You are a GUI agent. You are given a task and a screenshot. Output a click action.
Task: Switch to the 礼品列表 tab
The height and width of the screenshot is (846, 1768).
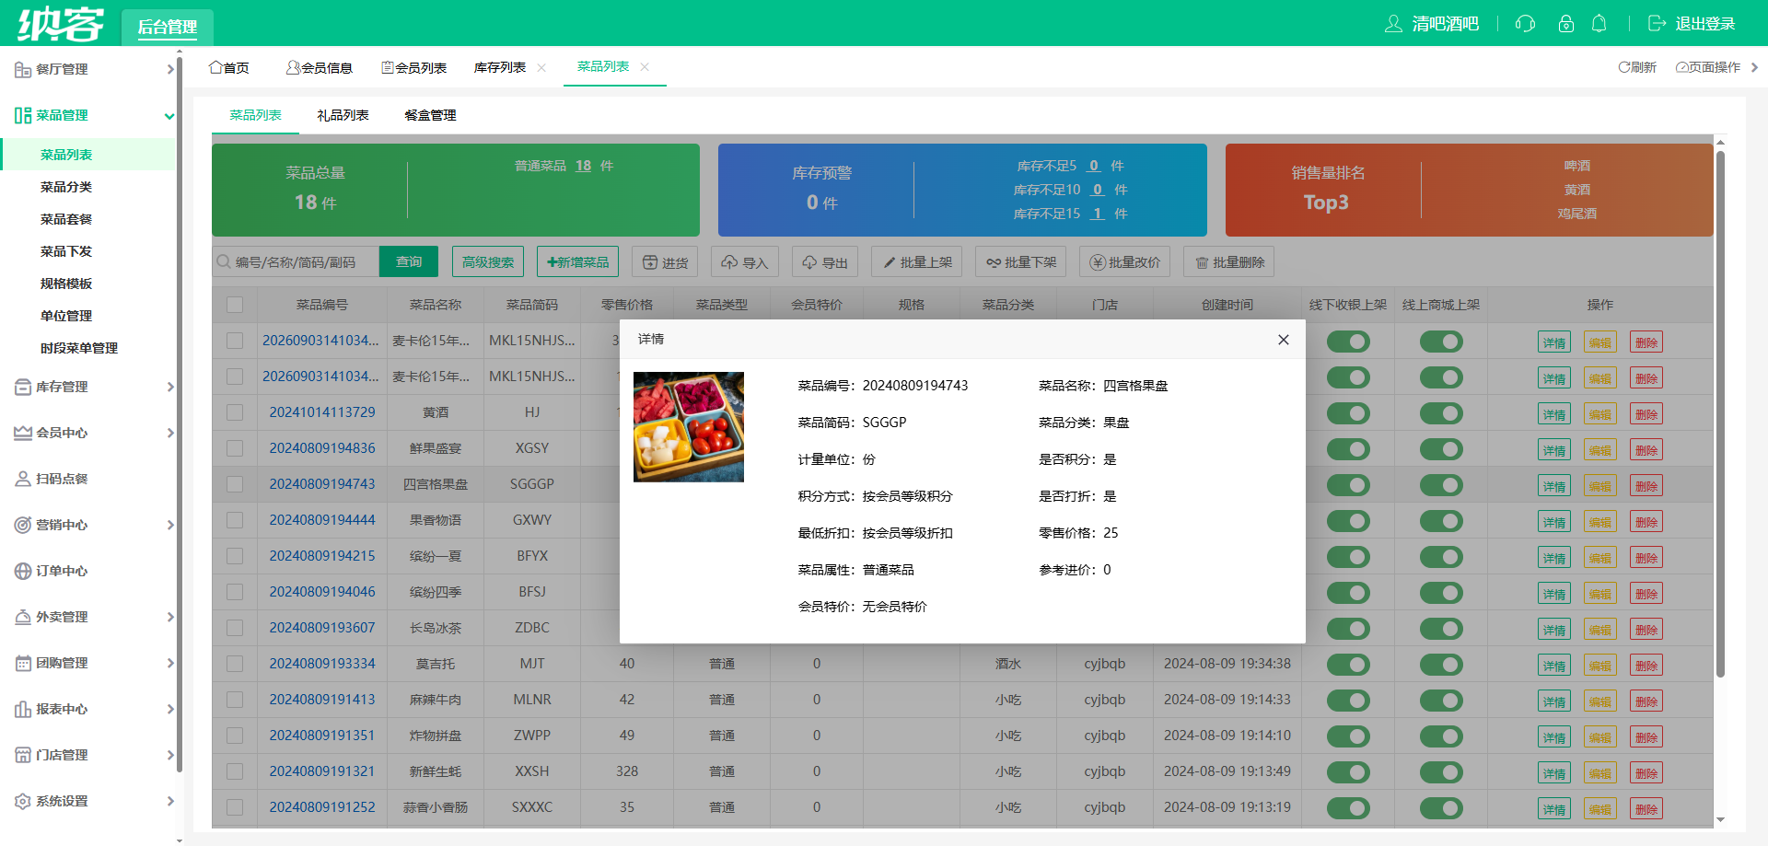pos(343,115)
